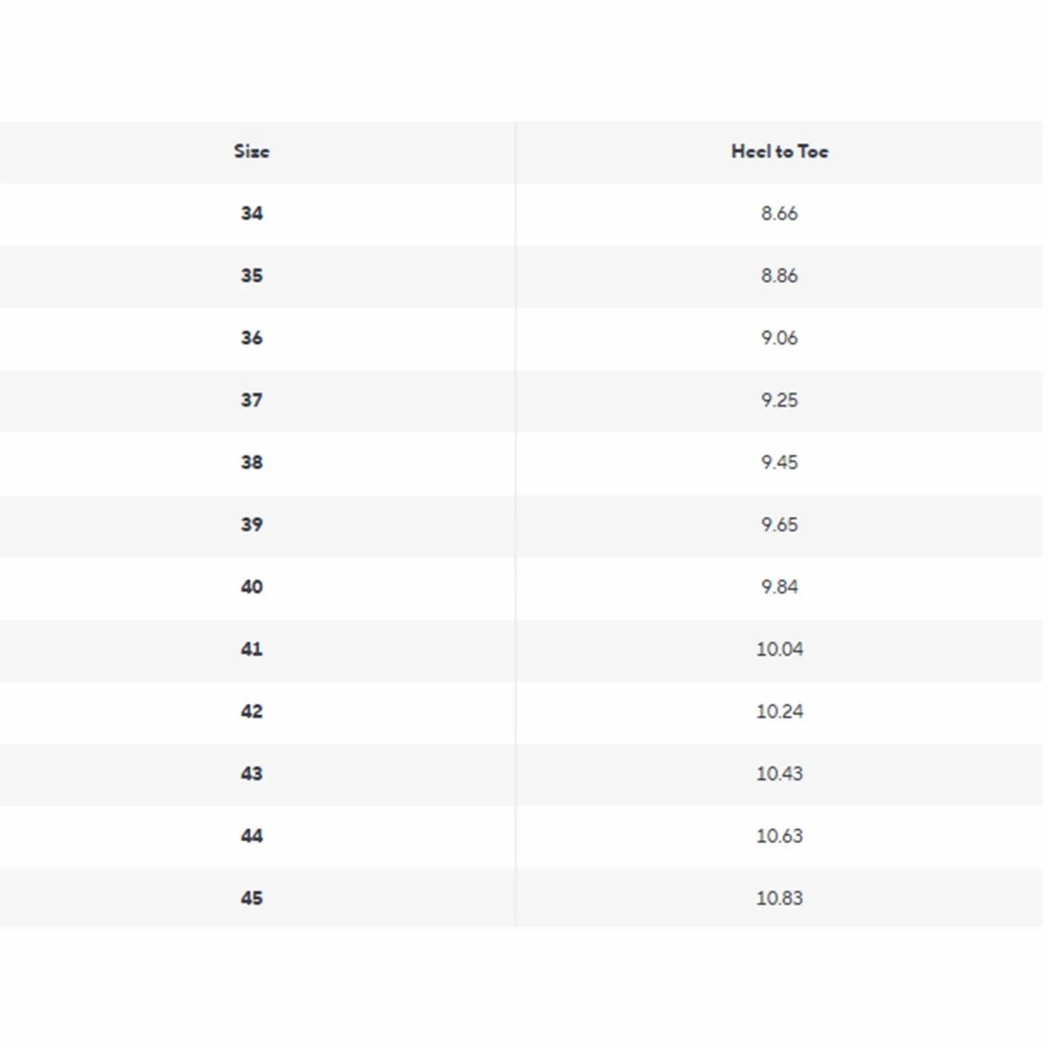Select size 37 row label
The height and width of the screenshot is (1048, 1048).
coord(252,401)
